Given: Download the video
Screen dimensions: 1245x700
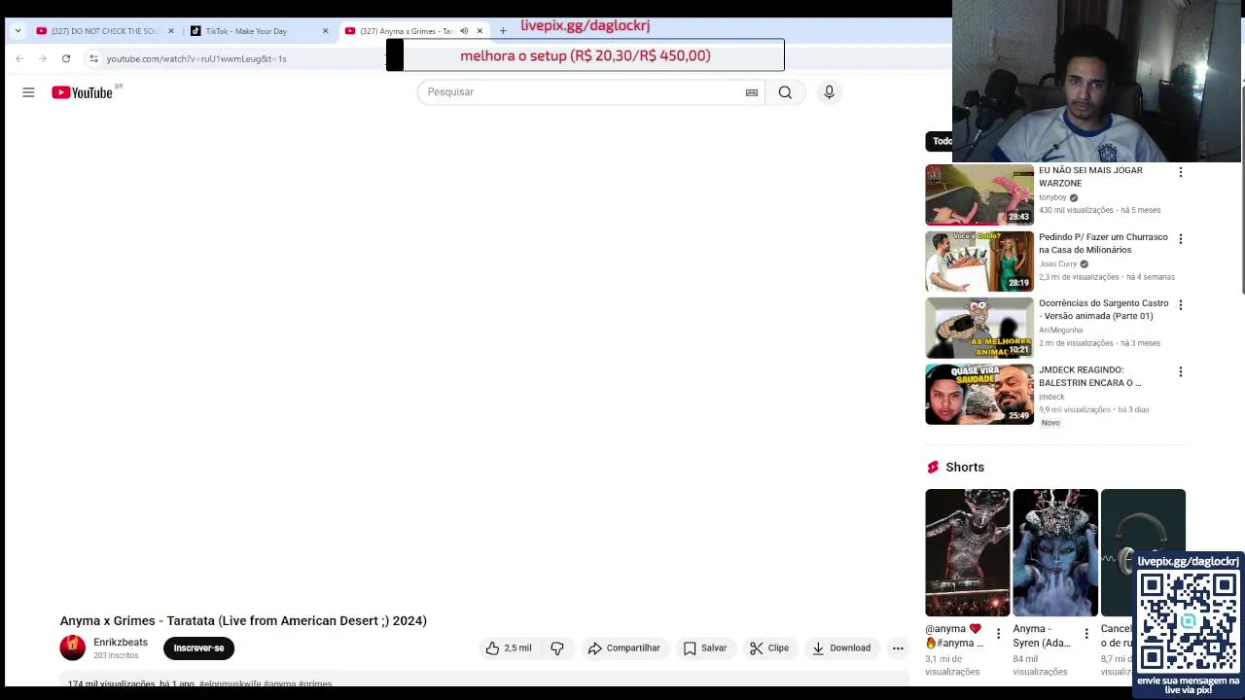Looking at the screenshot, I should coord(841,648).
